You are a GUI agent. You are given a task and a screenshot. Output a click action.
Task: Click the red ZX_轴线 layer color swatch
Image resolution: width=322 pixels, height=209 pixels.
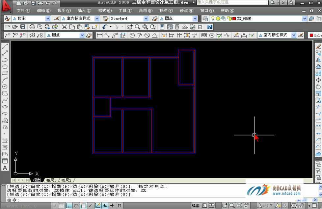click(234, 19)
